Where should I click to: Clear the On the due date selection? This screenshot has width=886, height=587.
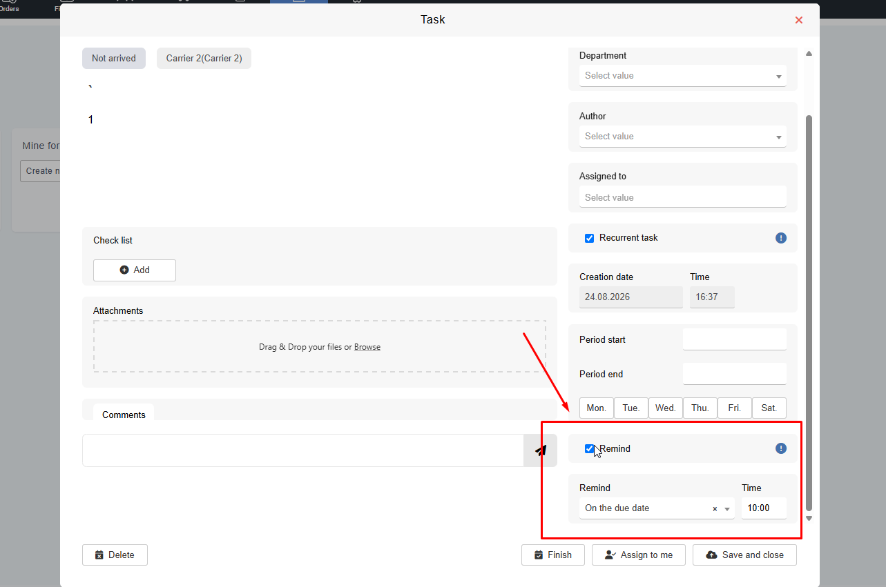[715, 509]
